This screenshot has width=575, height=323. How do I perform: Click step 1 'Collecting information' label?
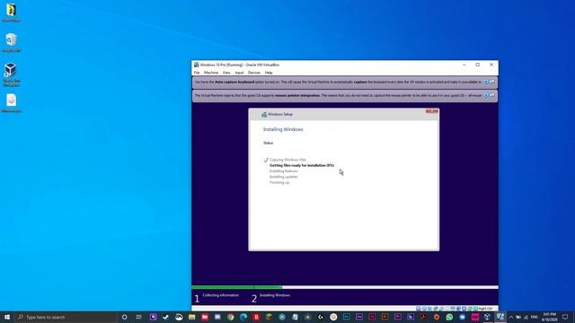pos(220,295)
